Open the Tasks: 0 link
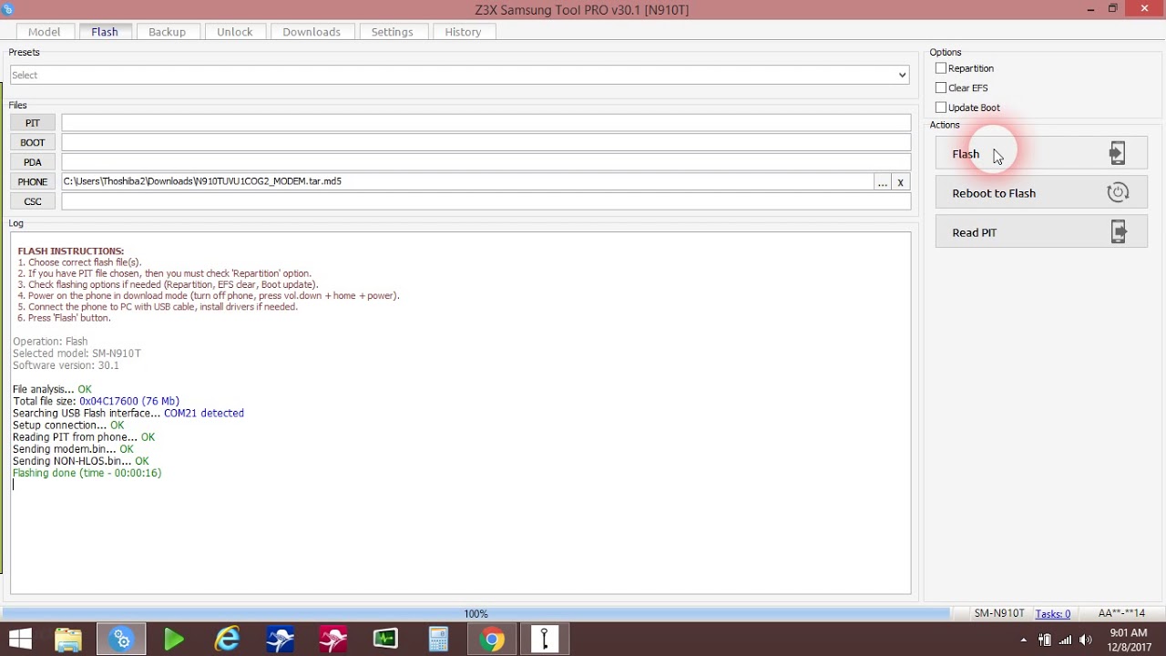Screen dimensions: 1166x656 pyautogui.click(x=1052, y=613)
